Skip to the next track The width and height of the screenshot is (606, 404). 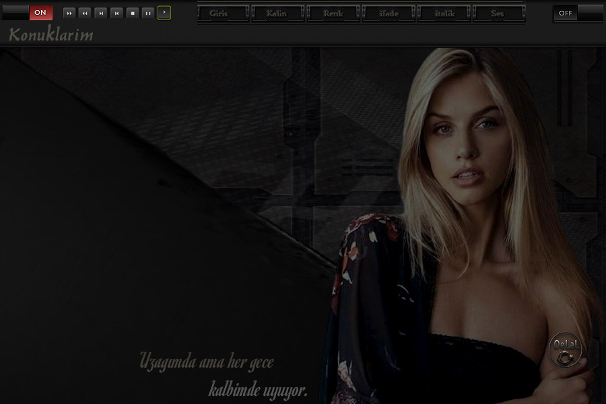(101, 13)
